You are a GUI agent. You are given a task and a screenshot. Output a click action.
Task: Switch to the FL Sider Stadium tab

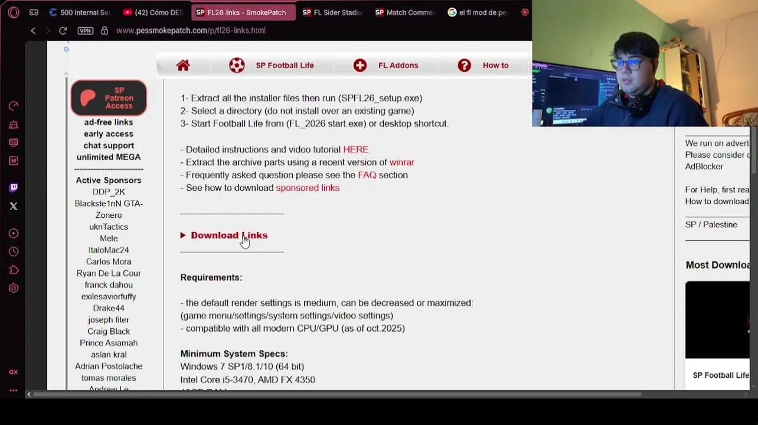click(332, 12)
